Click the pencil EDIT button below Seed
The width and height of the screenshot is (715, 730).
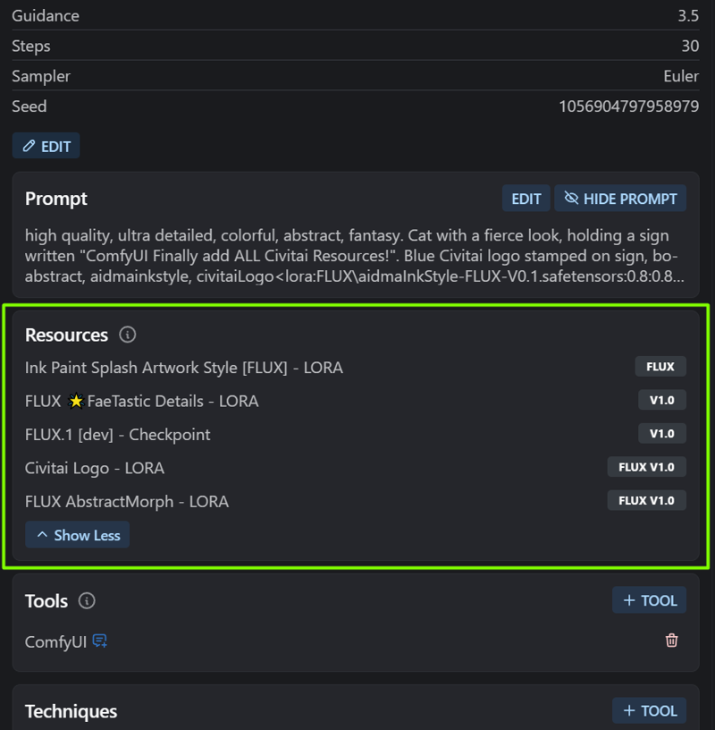[46, 146]
